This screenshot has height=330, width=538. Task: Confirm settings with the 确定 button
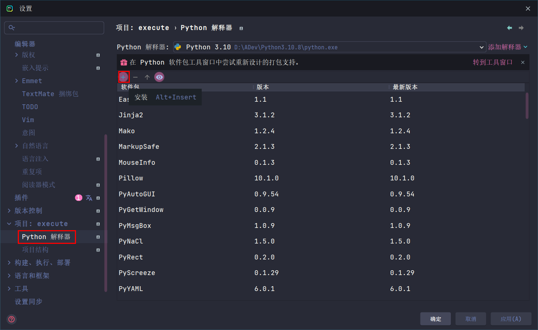(x=435, y=318)
